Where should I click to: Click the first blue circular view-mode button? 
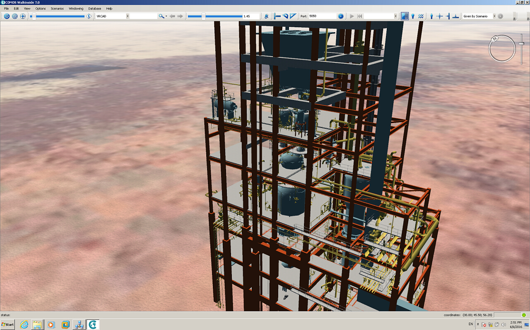tap(7, 16)
